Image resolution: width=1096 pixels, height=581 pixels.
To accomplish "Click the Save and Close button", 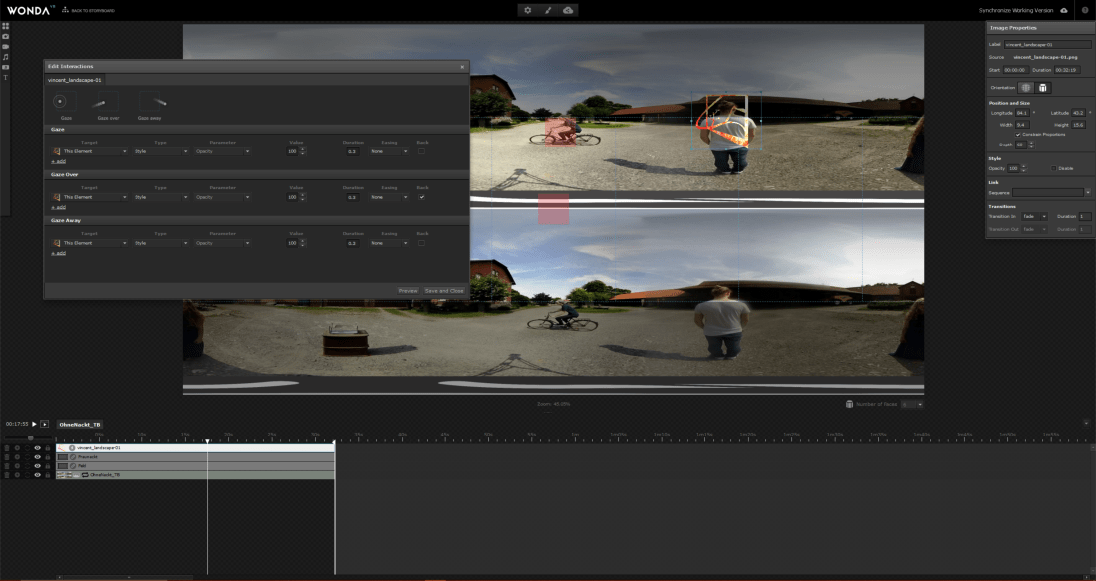I will coord(443,290).
